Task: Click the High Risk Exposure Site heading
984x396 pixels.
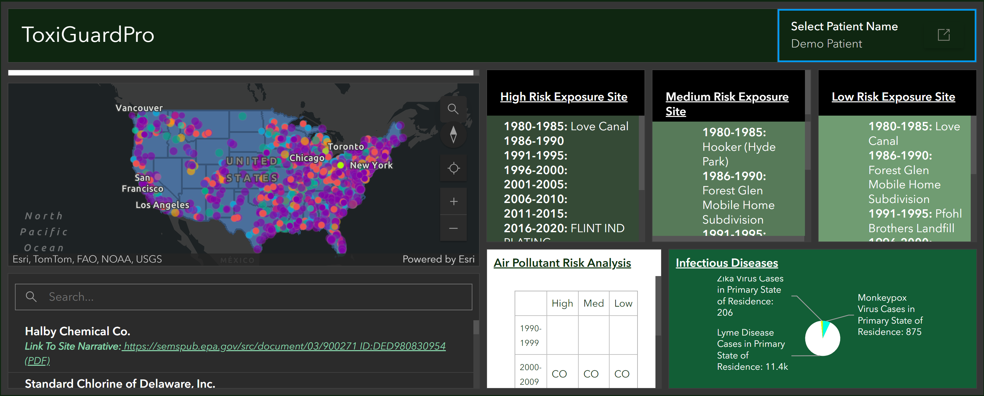Action: coord(563,97)
